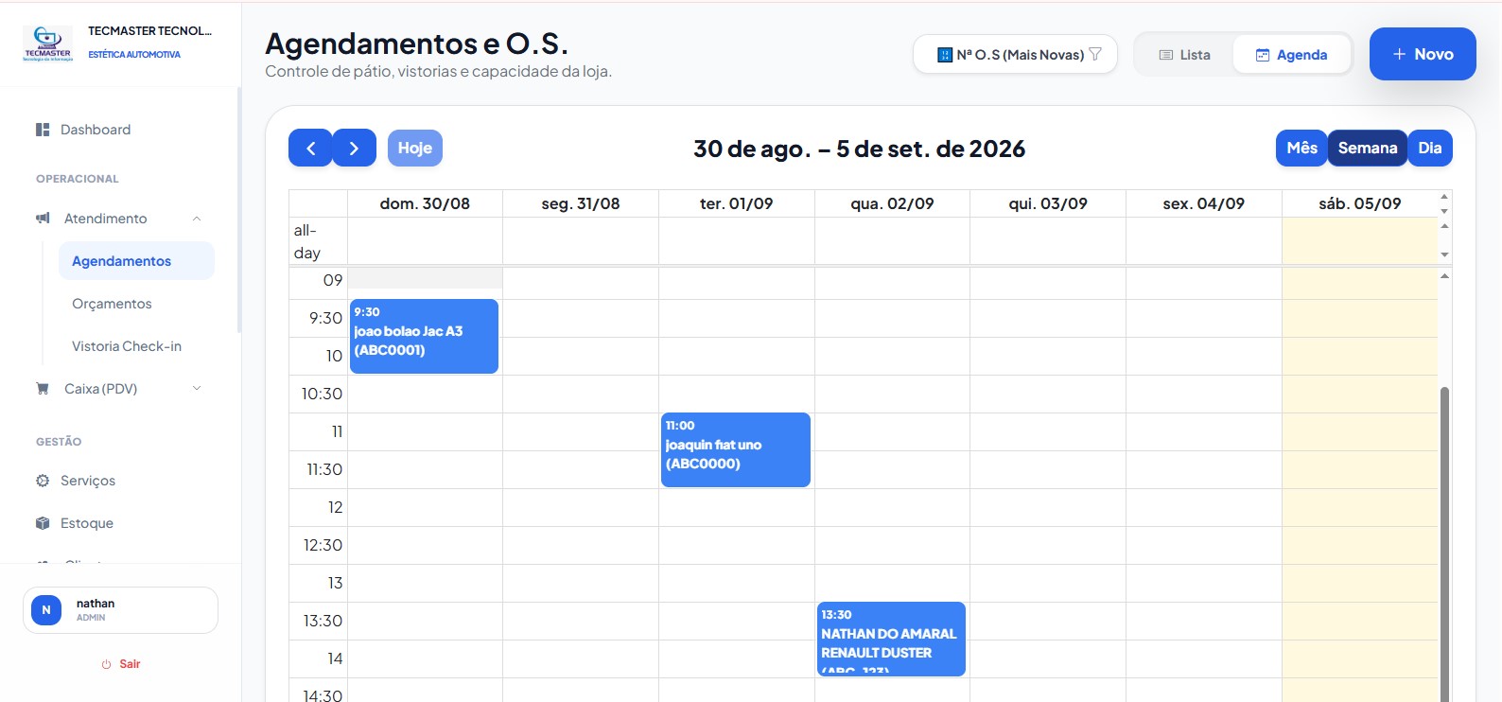Click the calendar's vertical scrollbar thumb

[x=1444, y=544]
